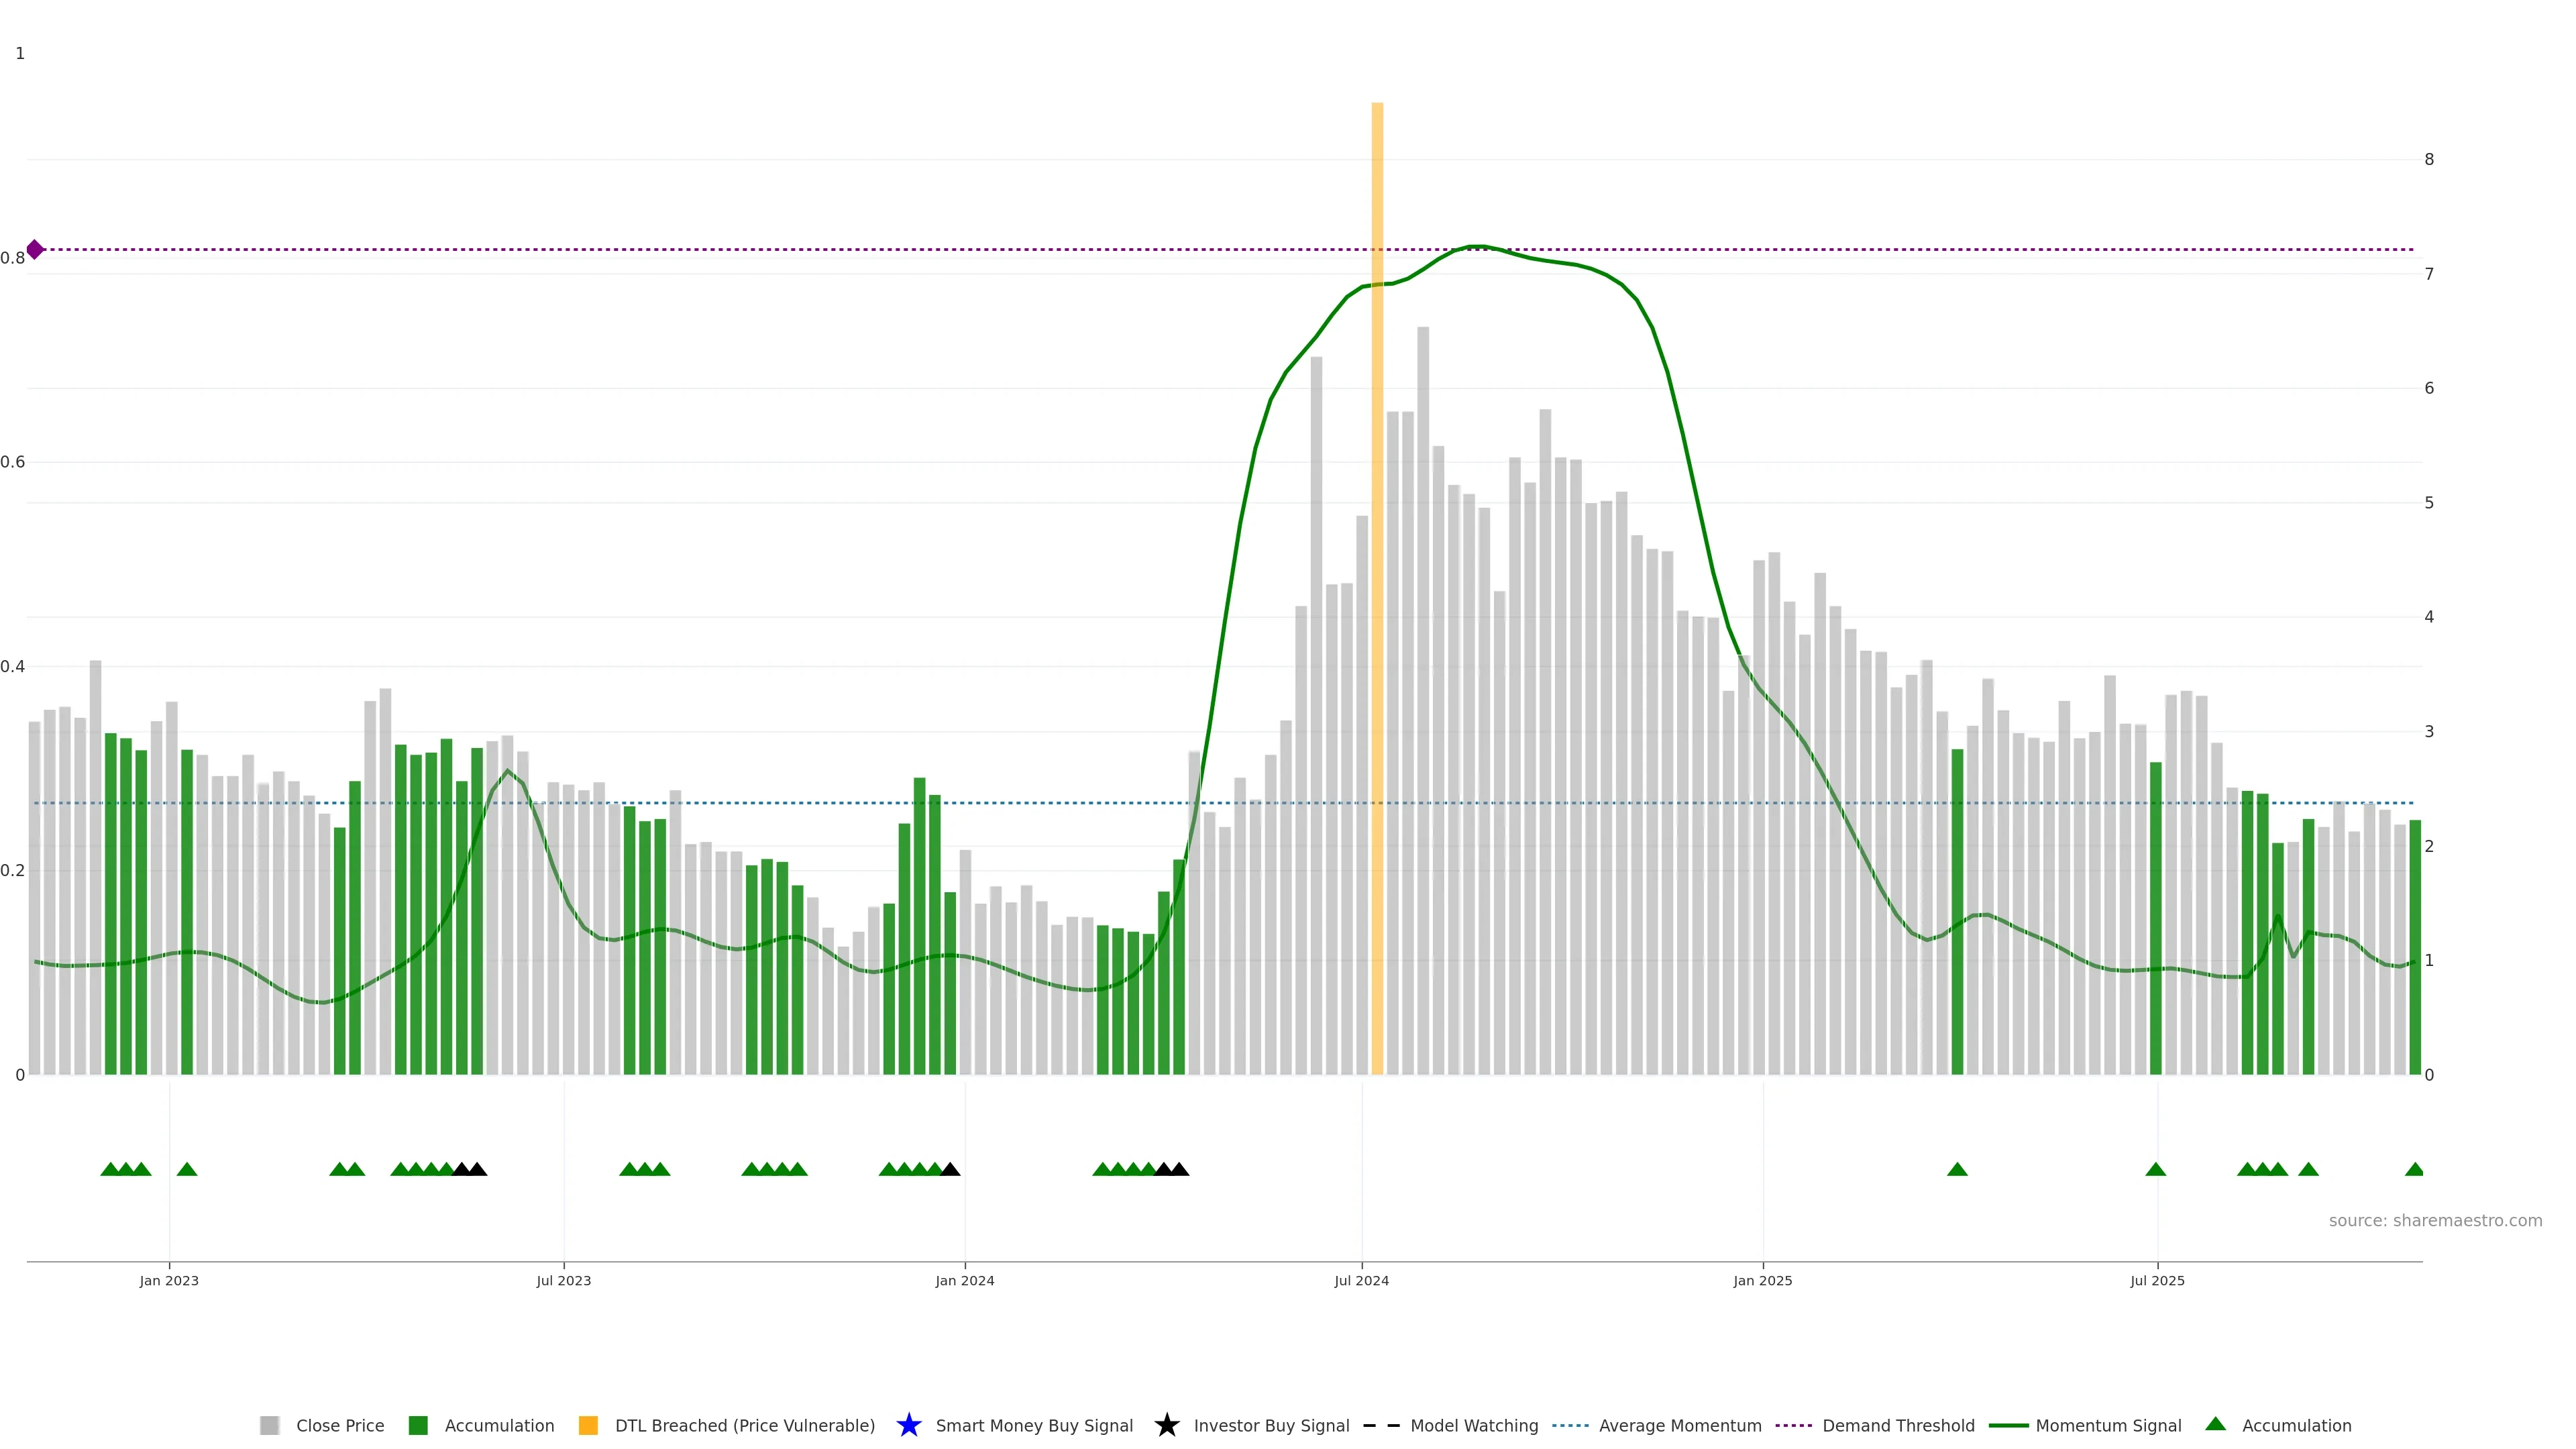Click the purple Demand Threshold diamond marker
Image resolution: width=2576 pixels, height=1449 pixels.
coord(35,249)
